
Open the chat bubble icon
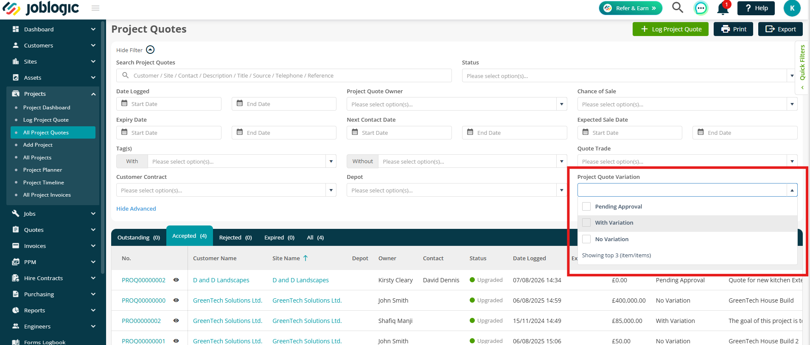coord(701,8)
